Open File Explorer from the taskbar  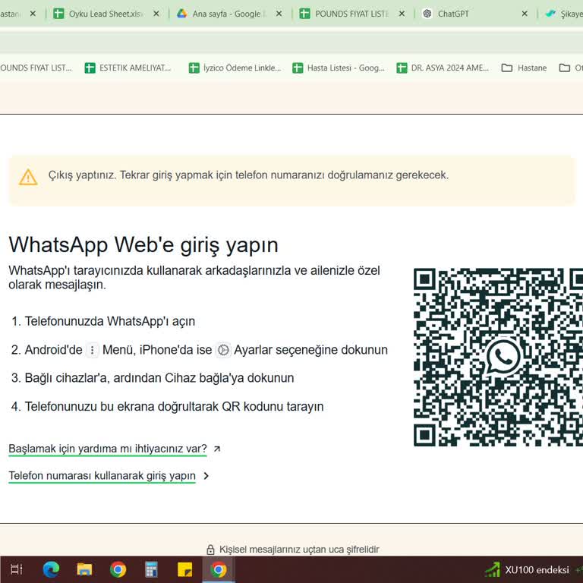84,569
